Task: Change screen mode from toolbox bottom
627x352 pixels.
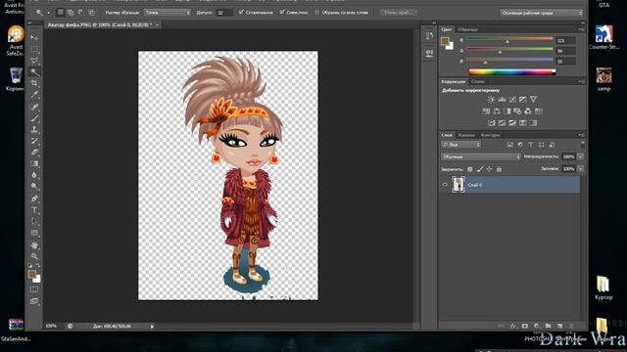Action: pyautogui.click(x=34, y=301)
